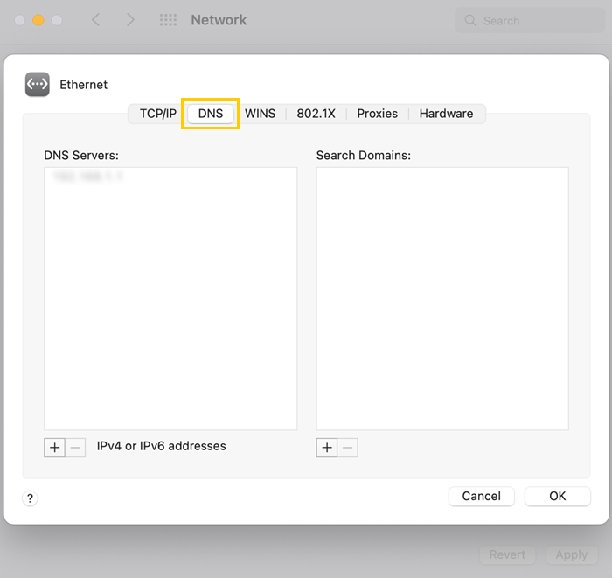
Task: Switch to the TCP/IP tab
Action: 157,114
